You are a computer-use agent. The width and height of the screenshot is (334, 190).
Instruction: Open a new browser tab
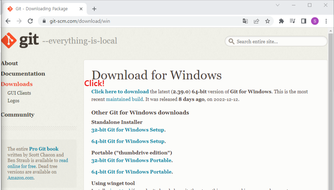[94, 9]
